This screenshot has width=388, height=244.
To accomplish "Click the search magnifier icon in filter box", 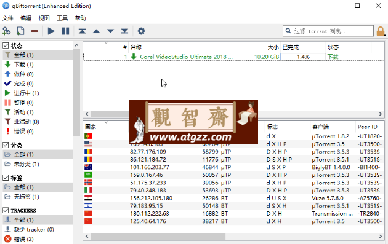I will pos(288,31).
